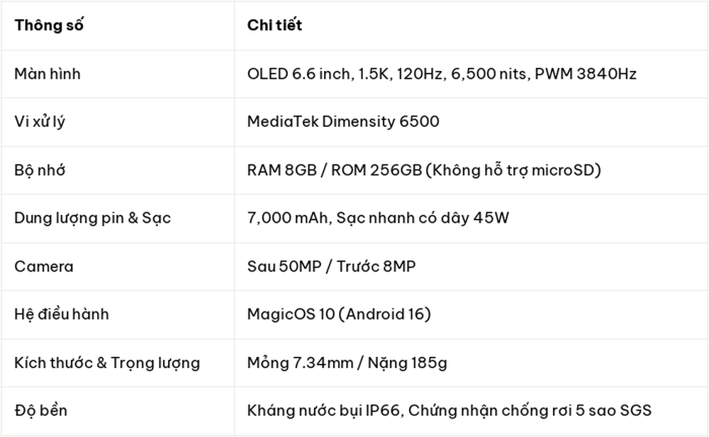Select the 'Bộ nhớ' row label

(x=40, y=170)
